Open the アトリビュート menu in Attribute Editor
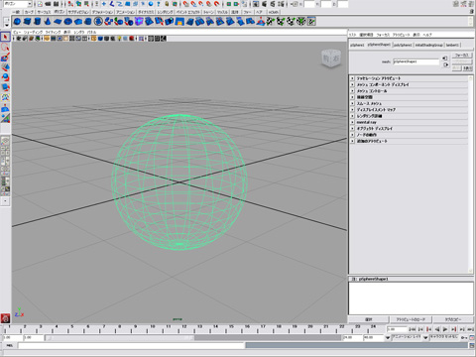The image size is (476, 357). [x=401, y=35]
